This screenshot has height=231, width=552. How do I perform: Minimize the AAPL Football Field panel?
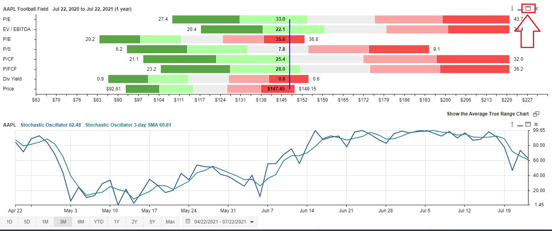click(x=520, y=10)
